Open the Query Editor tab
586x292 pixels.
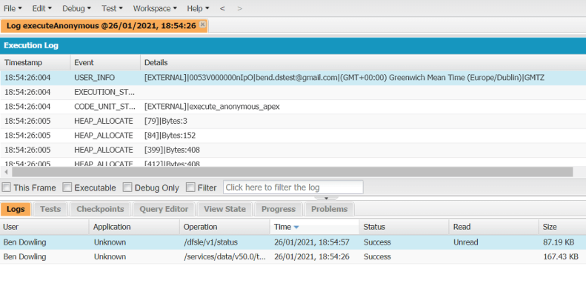pyautogui.click(x=164, y=209)
